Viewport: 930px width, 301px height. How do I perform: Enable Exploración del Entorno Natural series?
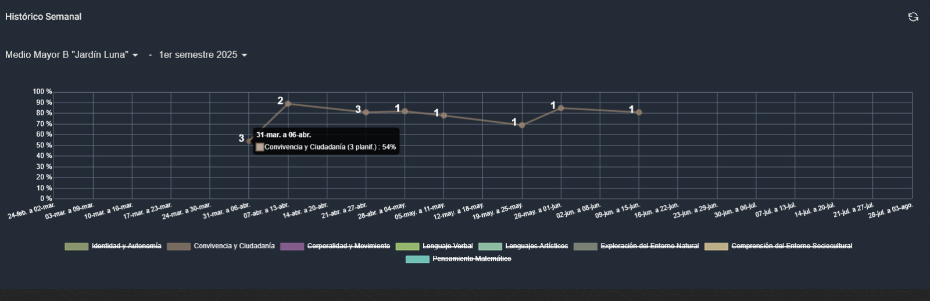649,246
